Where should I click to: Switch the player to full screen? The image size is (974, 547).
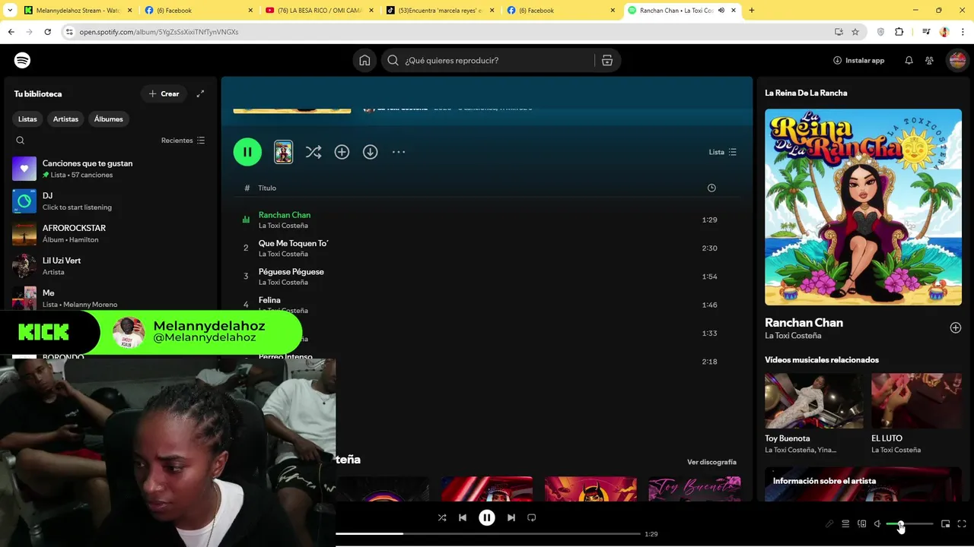click(962, 523)
